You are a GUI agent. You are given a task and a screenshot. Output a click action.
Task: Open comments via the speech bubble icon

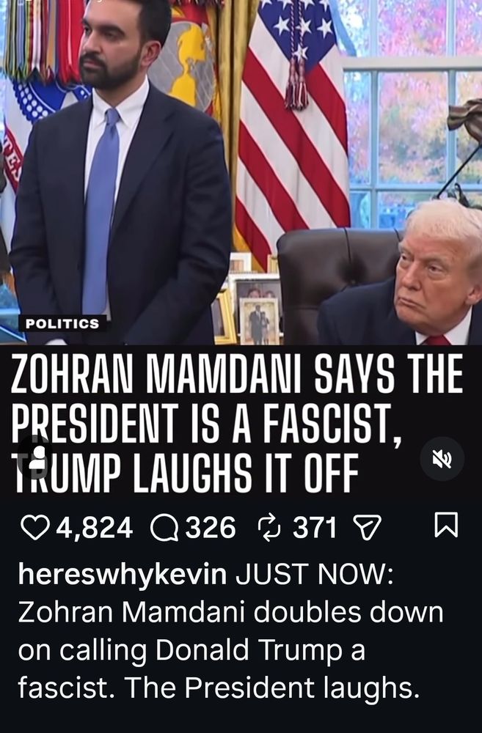(164, 528)
